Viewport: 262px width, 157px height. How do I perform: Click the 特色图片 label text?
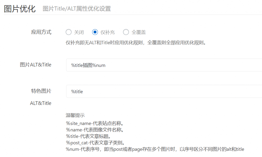(41, 91)
